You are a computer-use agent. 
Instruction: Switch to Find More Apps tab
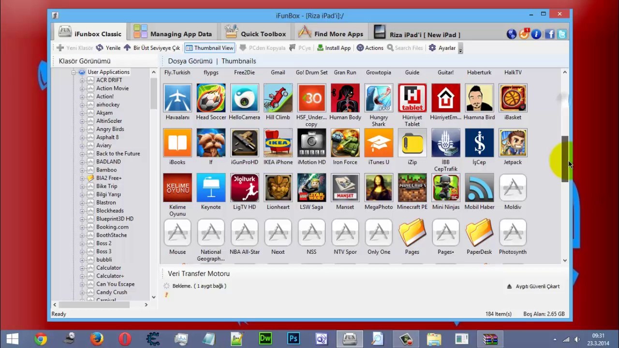pos(331,33)
